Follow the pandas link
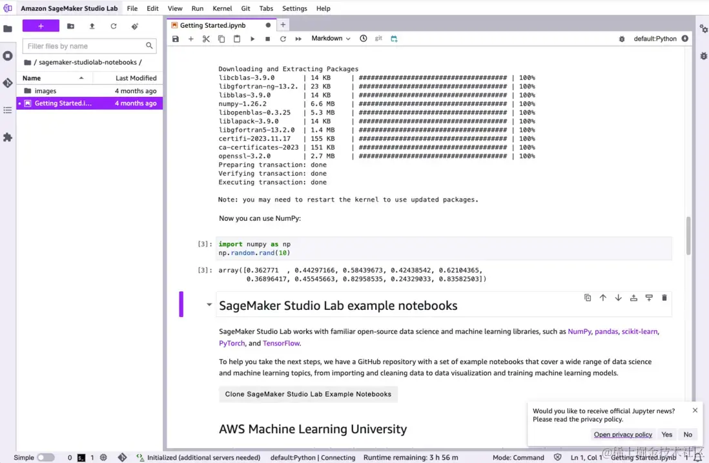This screenshot has width=709, height=463. coord(606,331)
